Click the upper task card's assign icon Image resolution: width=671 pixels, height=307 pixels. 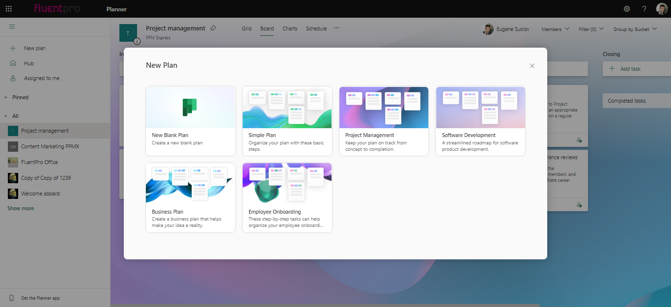[x=580, y=140]
